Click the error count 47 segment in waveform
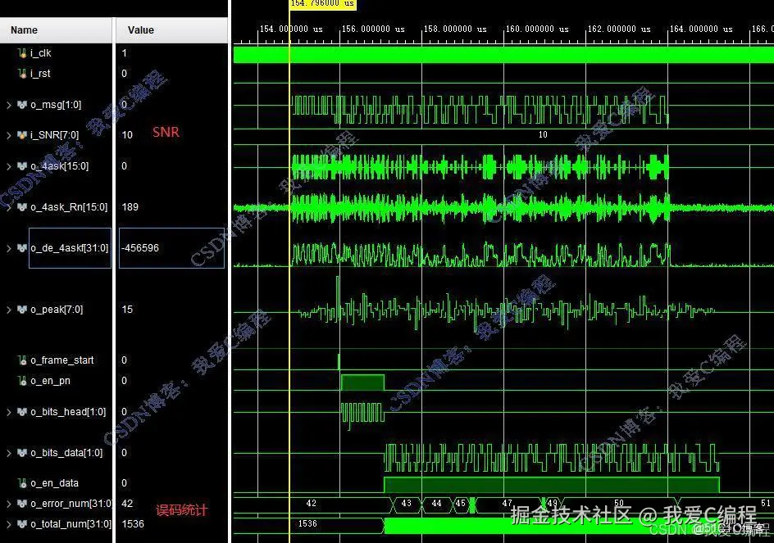Image resolution: width=774 pixels, height=543 pixels. pyautogui.click(x=508, y=504)
